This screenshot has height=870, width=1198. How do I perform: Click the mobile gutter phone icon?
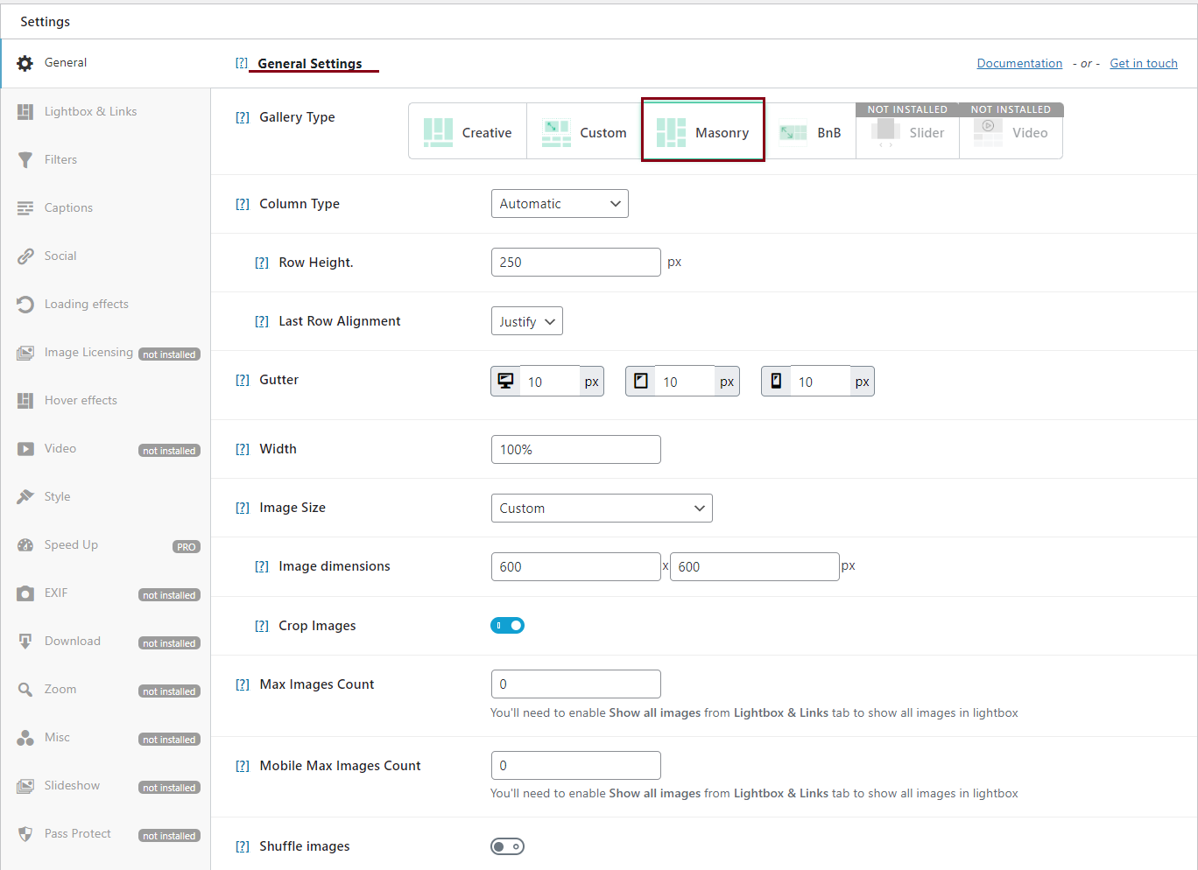click(x=776, y=381)
